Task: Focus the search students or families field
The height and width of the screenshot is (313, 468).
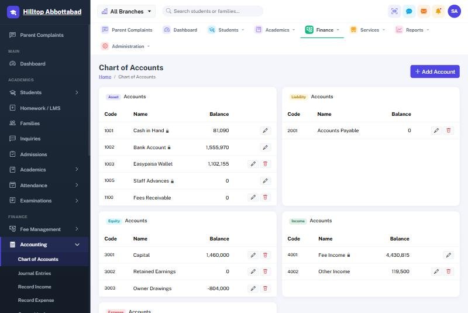Action: [212, 11]
